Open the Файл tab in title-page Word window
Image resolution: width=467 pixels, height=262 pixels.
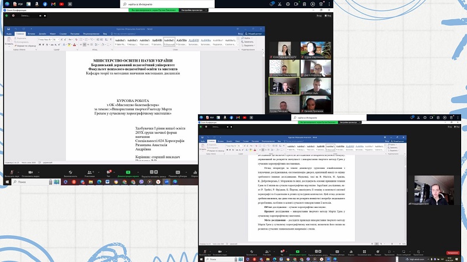pos(9,34)
